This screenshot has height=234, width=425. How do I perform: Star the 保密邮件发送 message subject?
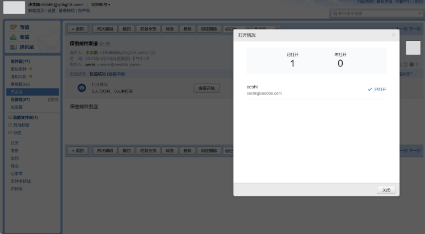[x=102, y=44]
